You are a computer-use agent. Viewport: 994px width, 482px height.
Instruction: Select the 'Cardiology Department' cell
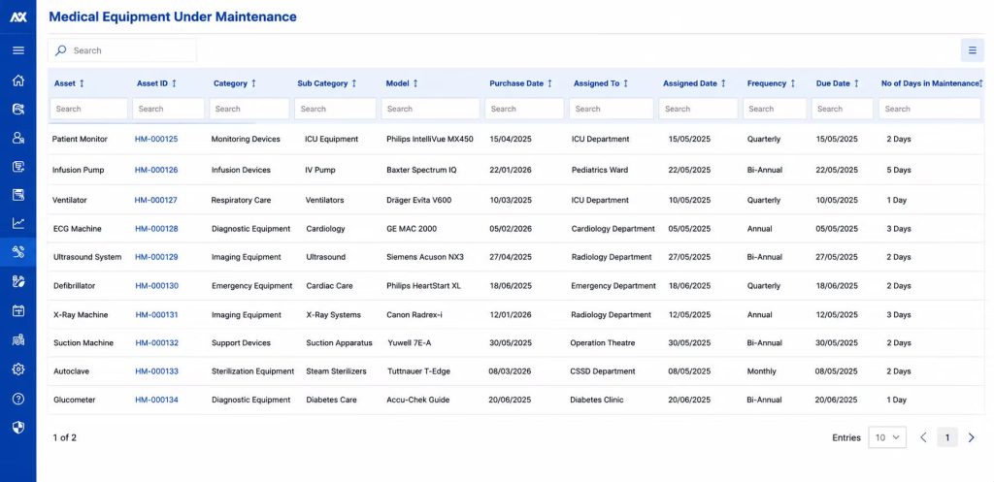613,229
